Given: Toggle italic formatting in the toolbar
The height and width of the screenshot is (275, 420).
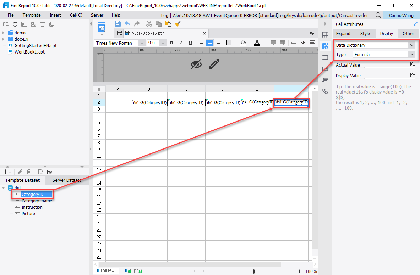Looking at the screenshot, I should pyautogui.click(x=181, y=43).
